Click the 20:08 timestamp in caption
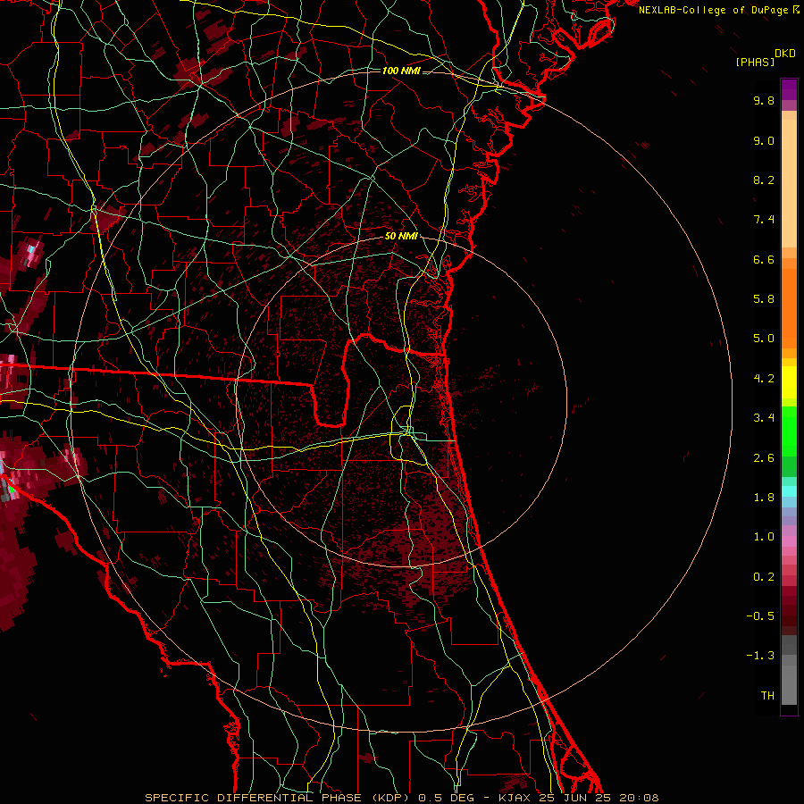804x804 pixels. tap(639, 798)
